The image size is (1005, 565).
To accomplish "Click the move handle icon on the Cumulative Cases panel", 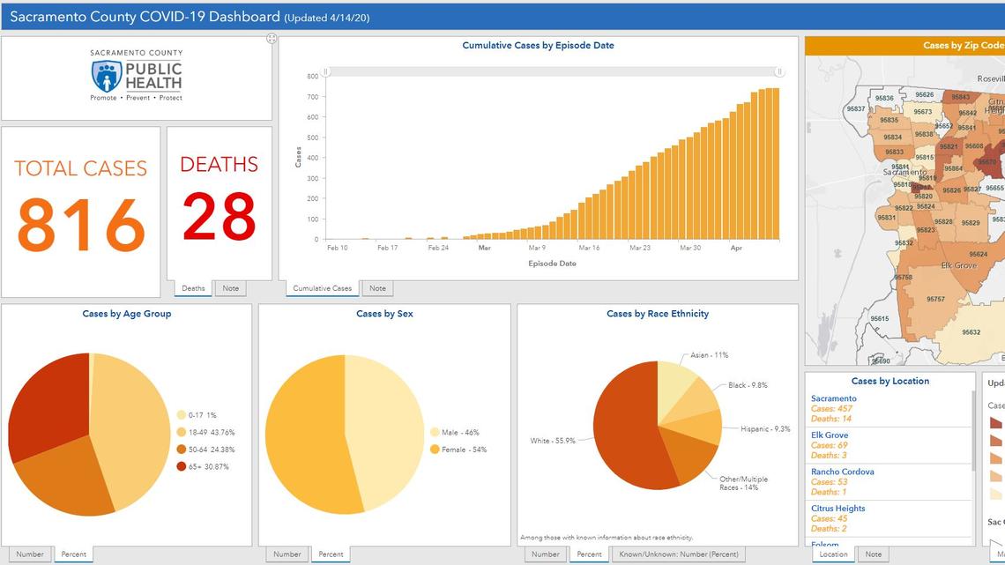I will (x=272, y=38).
